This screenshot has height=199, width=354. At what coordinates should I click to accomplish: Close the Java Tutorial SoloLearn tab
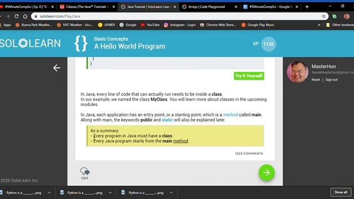coord(175,7)
